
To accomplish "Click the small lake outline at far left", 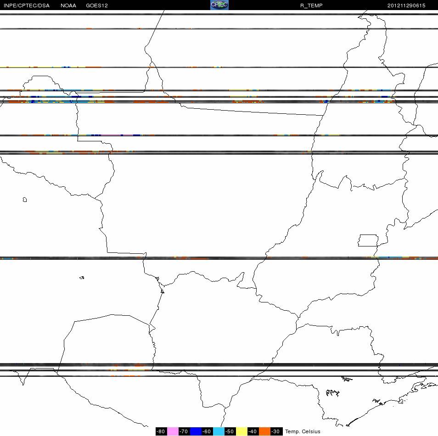I will tap(25, 200).
